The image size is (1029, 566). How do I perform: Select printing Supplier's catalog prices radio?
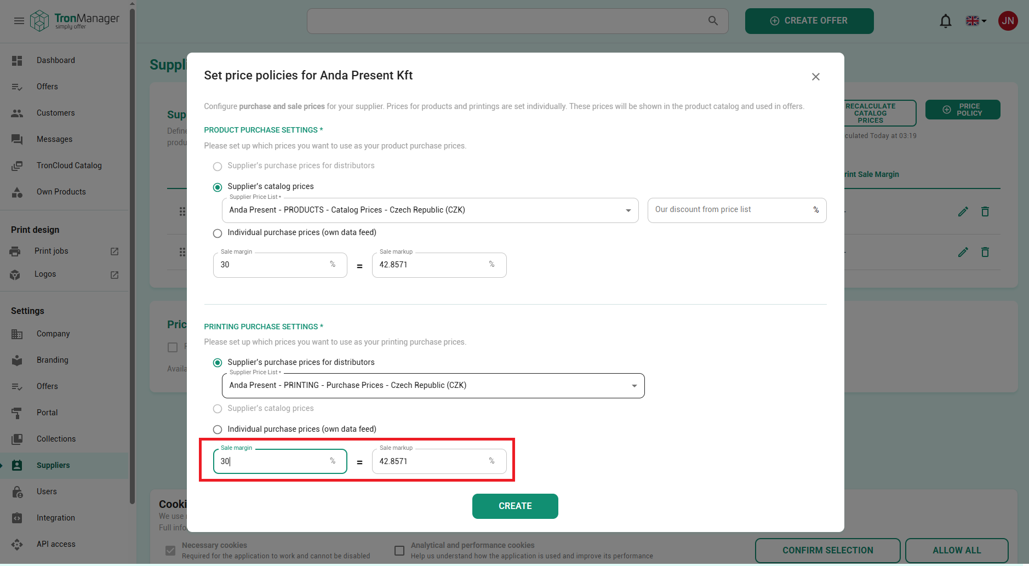tap(218, 409)
